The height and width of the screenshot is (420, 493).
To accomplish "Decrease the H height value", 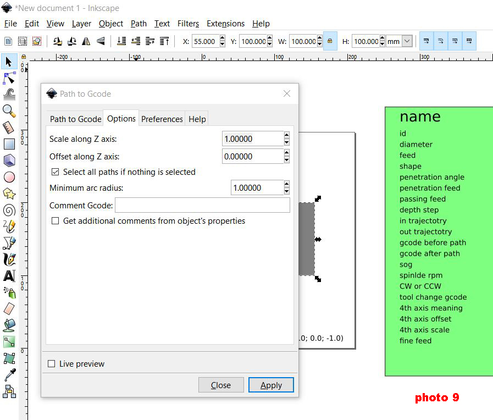I will click(x=383, y=45).
